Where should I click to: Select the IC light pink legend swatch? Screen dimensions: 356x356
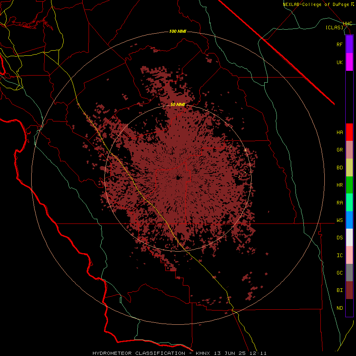click(x=349, y=255)
